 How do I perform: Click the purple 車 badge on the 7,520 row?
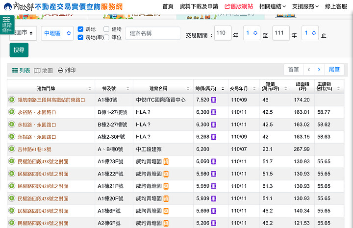[214, 100]
